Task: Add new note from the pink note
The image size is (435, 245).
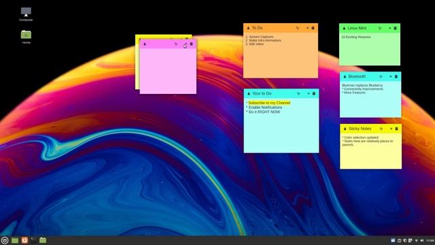Action: (186, 44)
